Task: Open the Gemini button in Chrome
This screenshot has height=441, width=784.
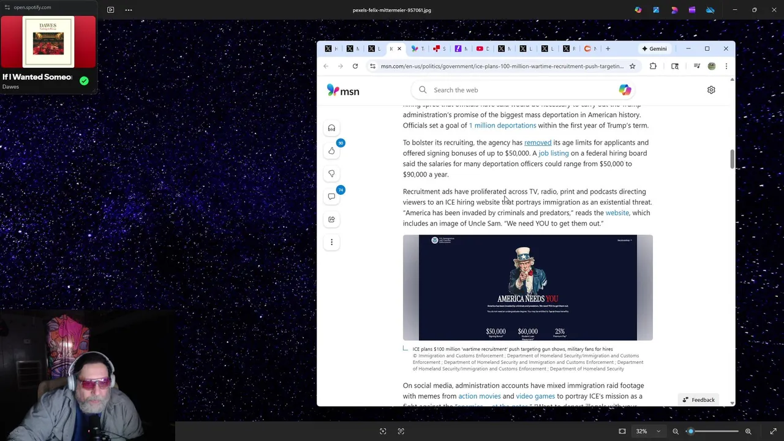Action: click(x=654, y=48)
